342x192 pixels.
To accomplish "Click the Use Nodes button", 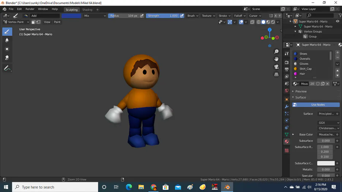I will [x=316, y=105].
